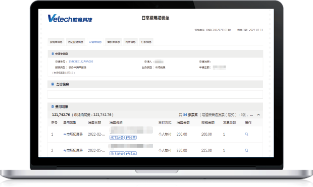Image resolution: width=313 pixels, height=187 pixels.
Task: Click the 支付方式 column header
Action: 165,122
